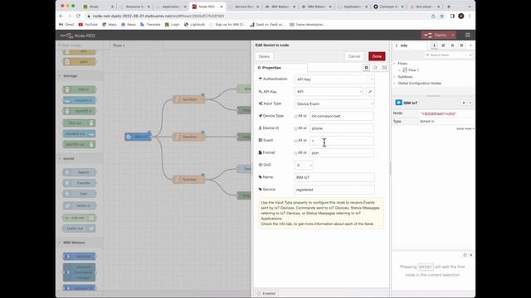The height and width of the screenshot is (298, 531).
Task: Open node properties gear icon tab
Action: 366,68
